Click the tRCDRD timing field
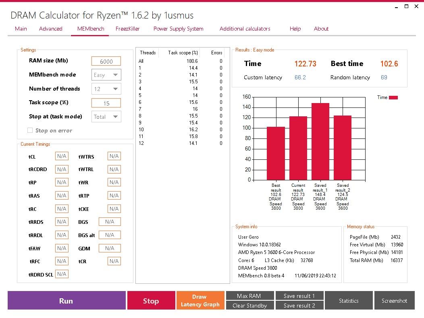This screenshot has height=318, width=424. coord(62,169)
